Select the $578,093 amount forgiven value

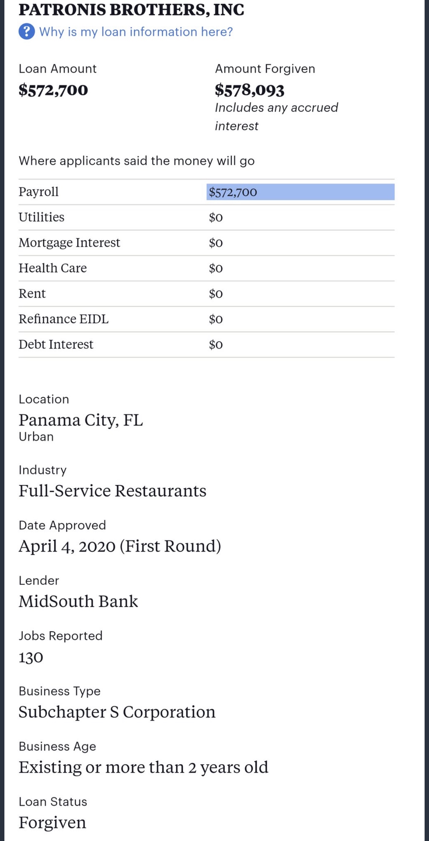point(249,90)
